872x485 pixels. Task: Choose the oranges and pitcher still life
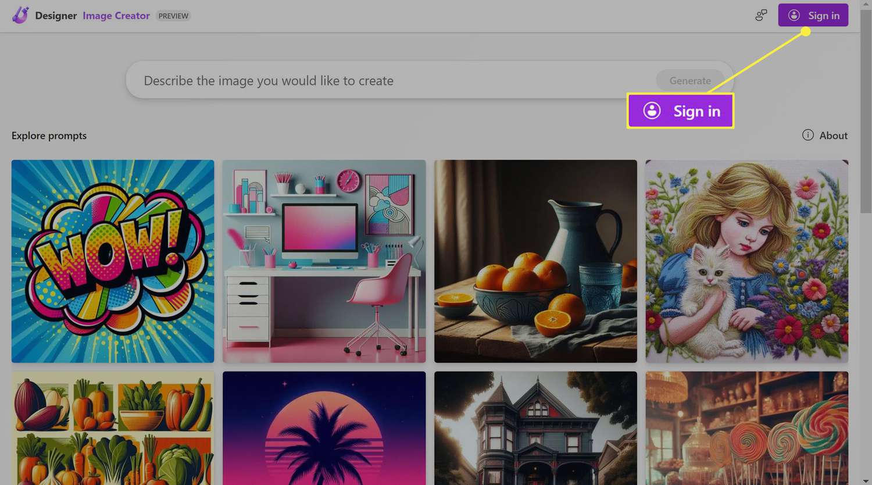[x=535, y=261]
